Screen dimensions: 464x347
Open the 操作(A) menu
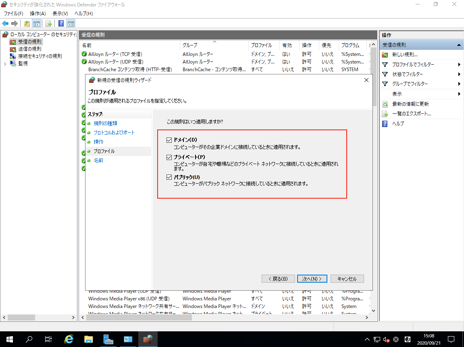pyautogui.click(x=38, y=14)
